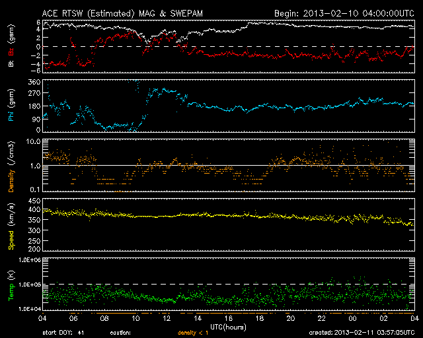
Task: Click the '22' hour tick label
Action: tap(322, 318)
